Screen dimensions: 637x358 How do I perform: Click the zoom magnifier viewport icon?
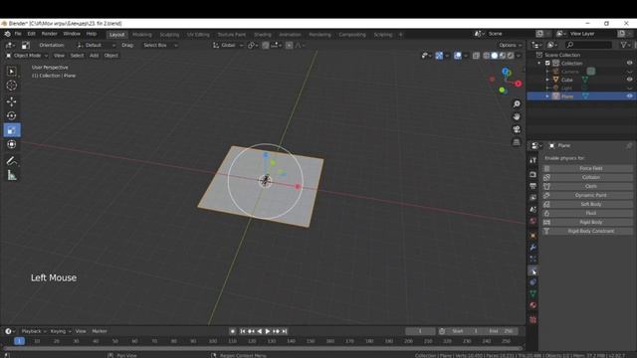point(517,104)
